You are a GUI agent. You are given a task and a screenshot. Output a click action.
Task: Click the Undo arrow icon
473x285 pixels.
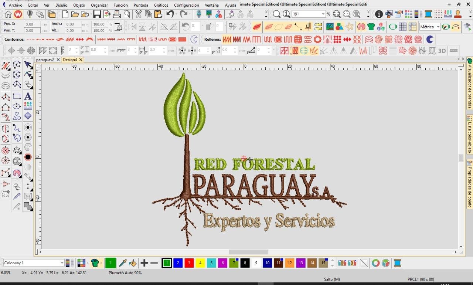click(x=170, y=14)
